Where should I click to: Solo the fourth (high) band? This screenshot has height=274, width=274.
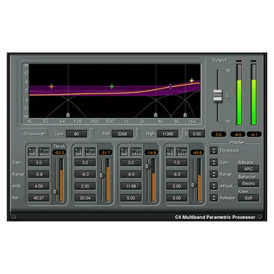pyautogui.click(x=170, y=152)
